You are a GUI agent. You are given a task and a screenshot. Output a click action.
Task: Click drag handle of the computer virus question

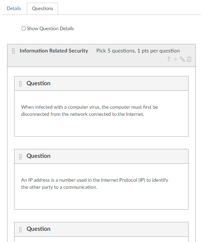20,84
